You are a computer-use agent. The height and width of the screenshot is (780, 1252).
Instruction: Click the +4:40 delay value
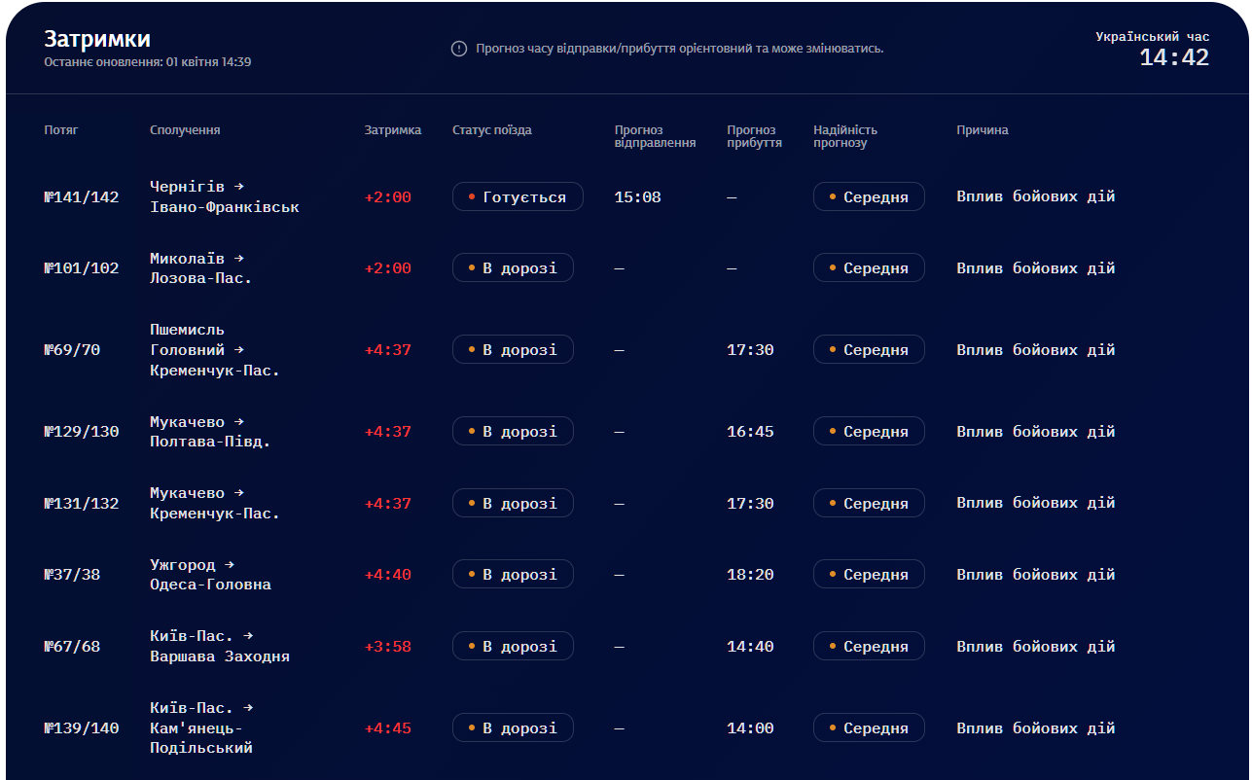[x=388, y=575]
